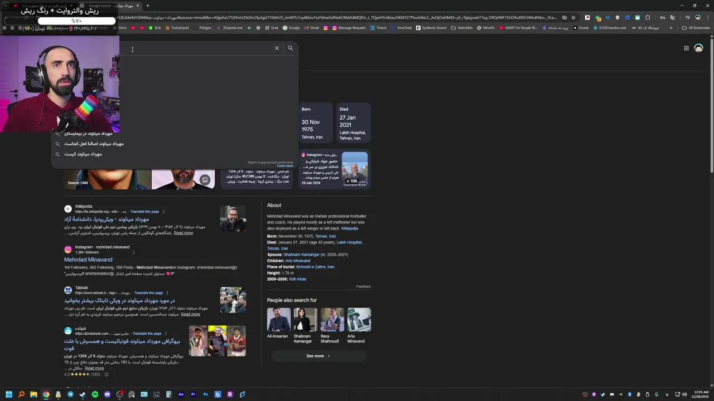Click the Behesht-e Zahra, Iran link
The height and width of the screenshot is (401, 714).
(315, 267)
